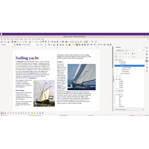The height and width of the screenshot is (149, 149).
Task: Toggle centered paragraph alignment
Action: (x=80, y=45)
